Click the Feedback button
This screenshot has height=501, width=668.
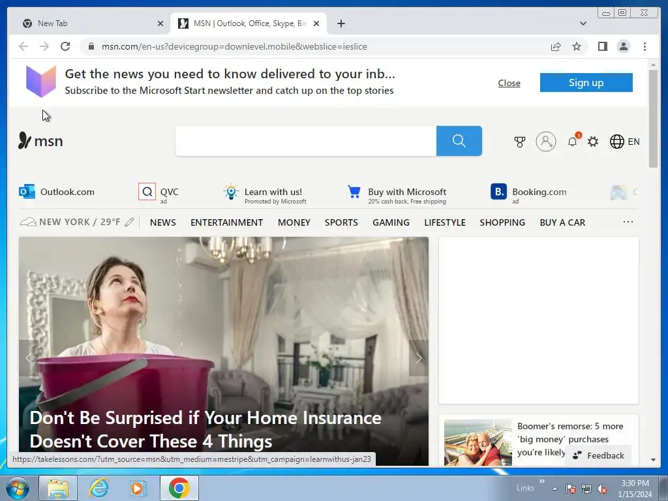point(598,455)
